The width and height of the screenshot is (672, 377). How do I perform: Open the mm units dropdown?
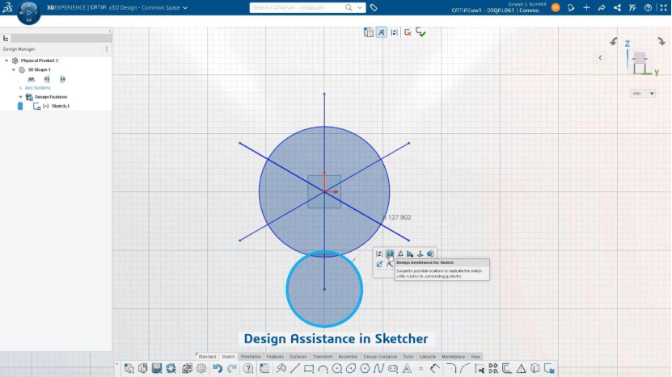[x=643, y=94]
